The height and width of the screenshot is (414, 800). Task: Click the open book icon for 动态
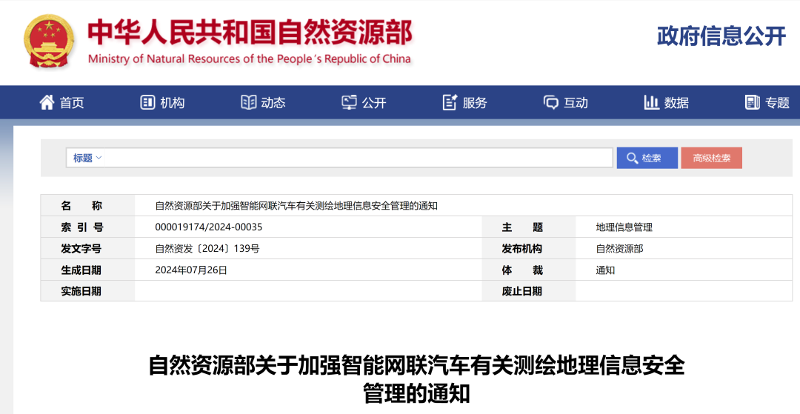pos(249,102)
